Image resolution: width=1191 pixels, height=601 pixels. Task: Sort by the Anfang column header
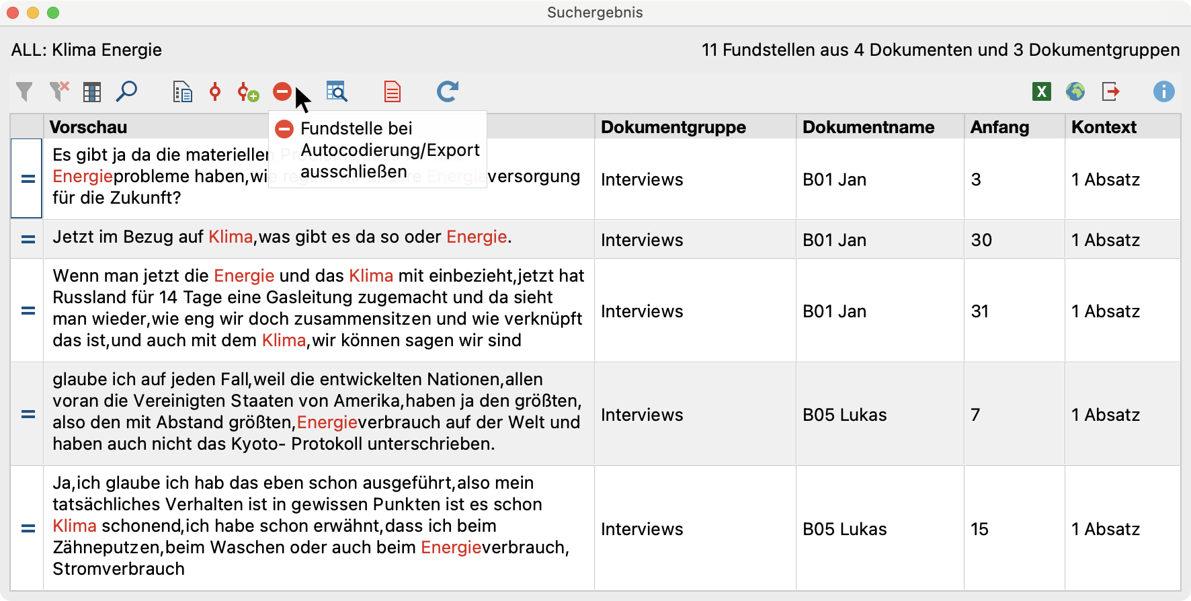pos(1014,126)
